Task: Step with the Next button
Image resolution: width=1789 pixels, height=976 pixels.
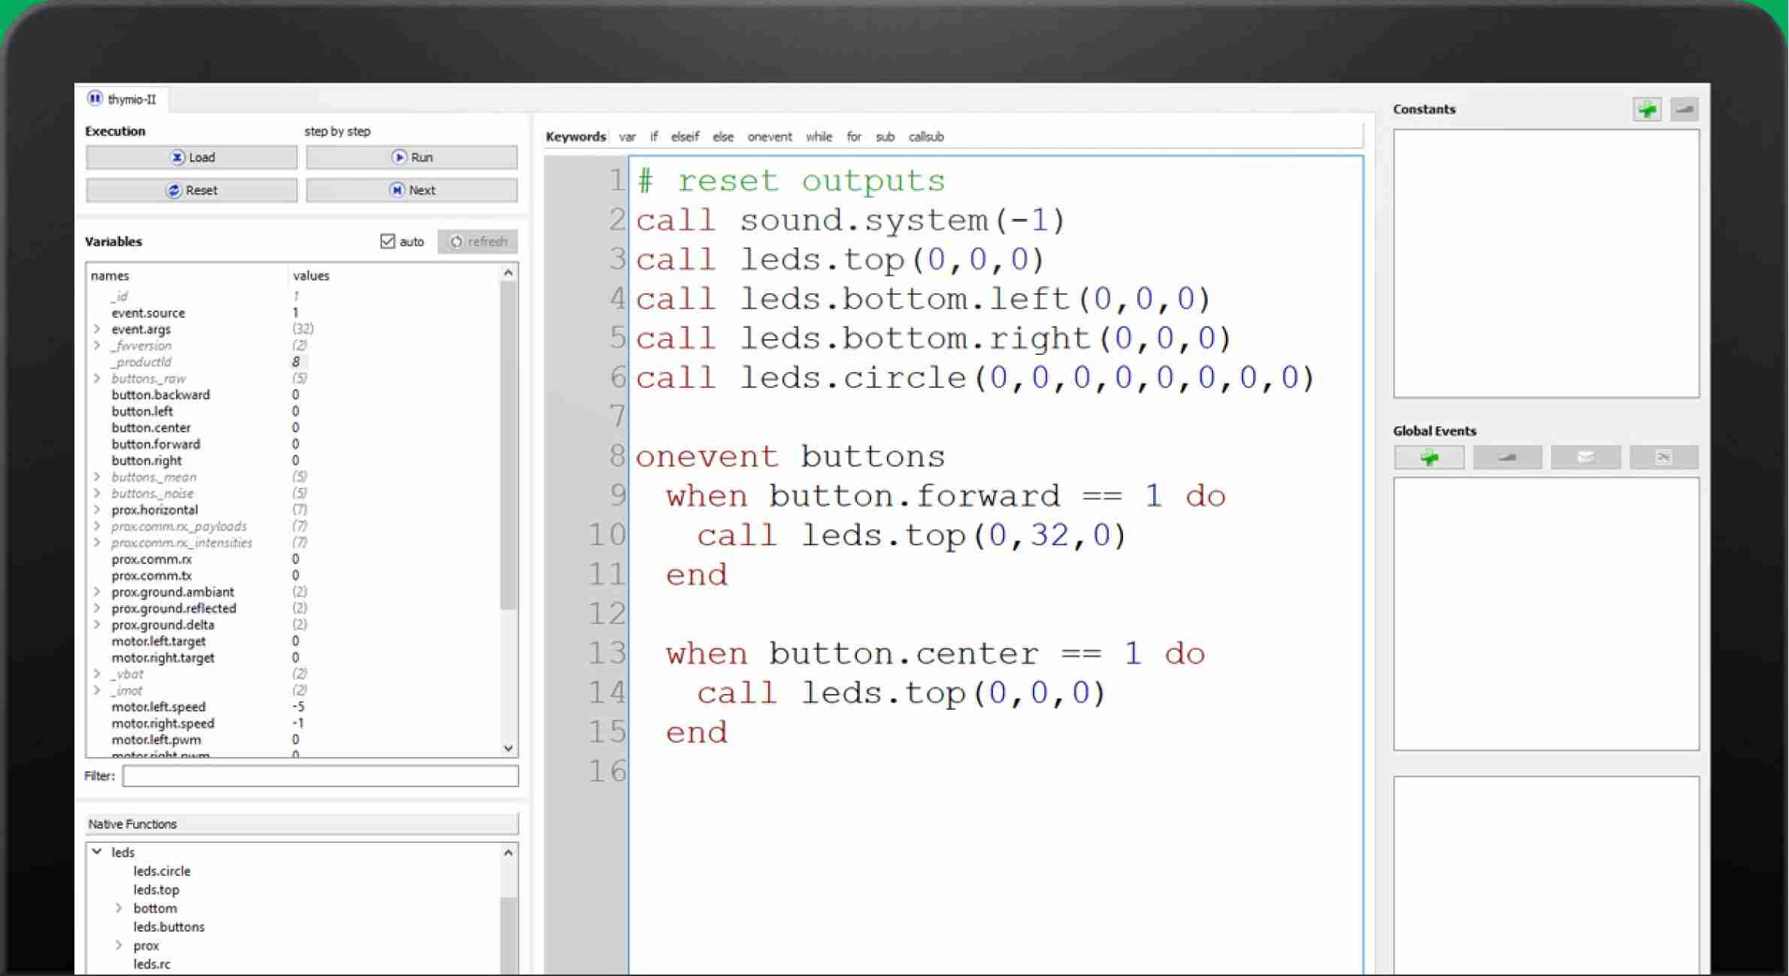Action: (412, 190)
